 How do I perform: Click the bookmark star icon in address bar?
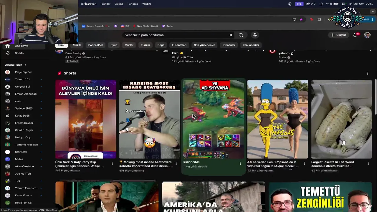click(301, 19)
